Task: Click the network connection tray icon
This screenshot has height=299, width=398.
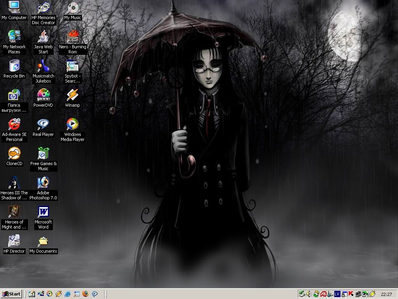Action: [358, 294]
